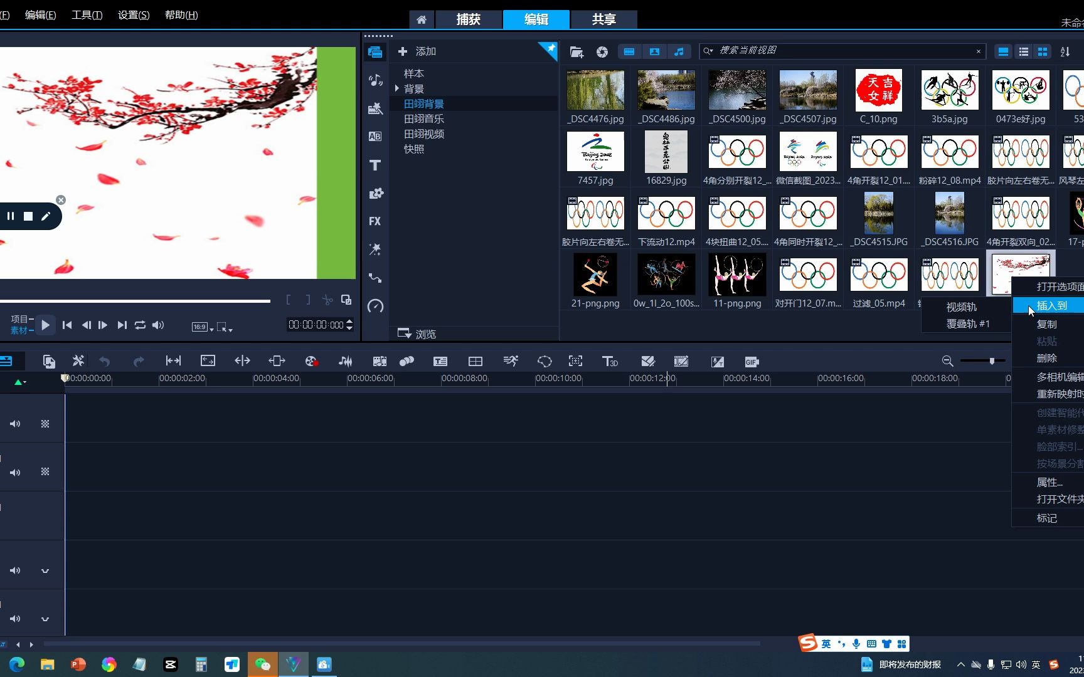
Task: Open the 设置(S) menu
Action: [134, 15]
